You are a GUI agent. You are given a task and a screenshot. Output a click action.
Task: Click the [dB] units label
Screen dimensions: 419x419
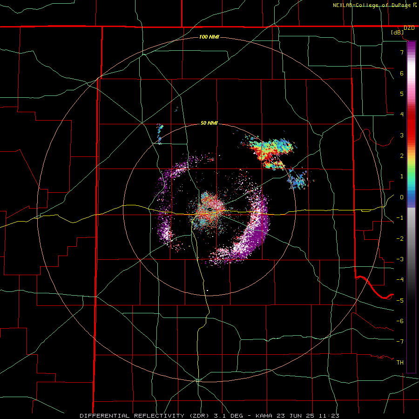[398, 33]
